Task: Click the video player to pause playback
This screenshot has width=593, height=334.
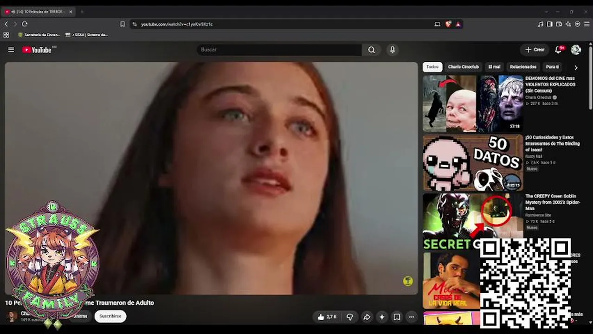Action: click(211, 178)
